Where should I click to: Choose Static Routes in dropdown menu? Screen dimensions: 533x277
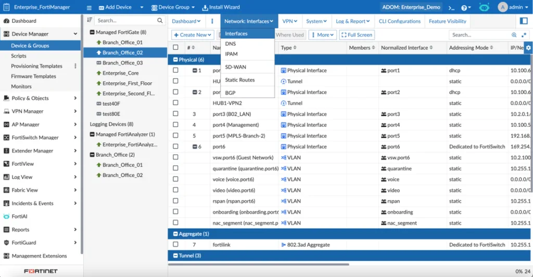(239, 80)
